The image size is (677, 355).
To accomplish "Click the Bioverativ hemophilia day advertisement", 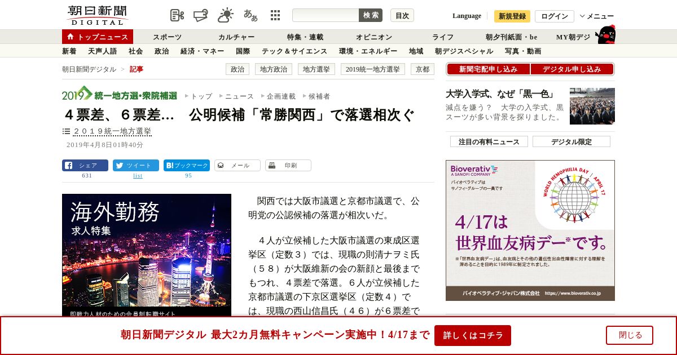I will [x=530, y=230].
